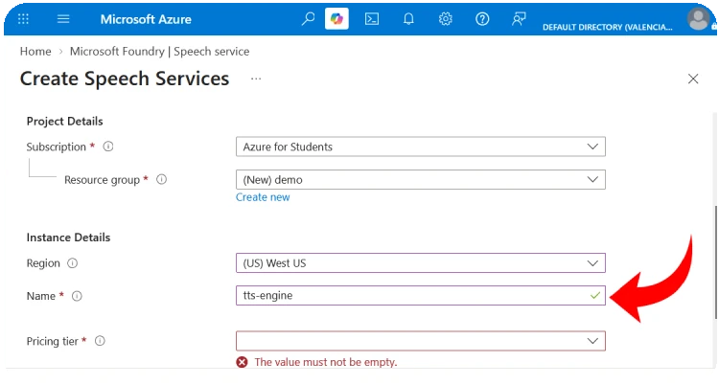
Task: Show info tooltip for Resource group
Action: (x=161, y=180)
